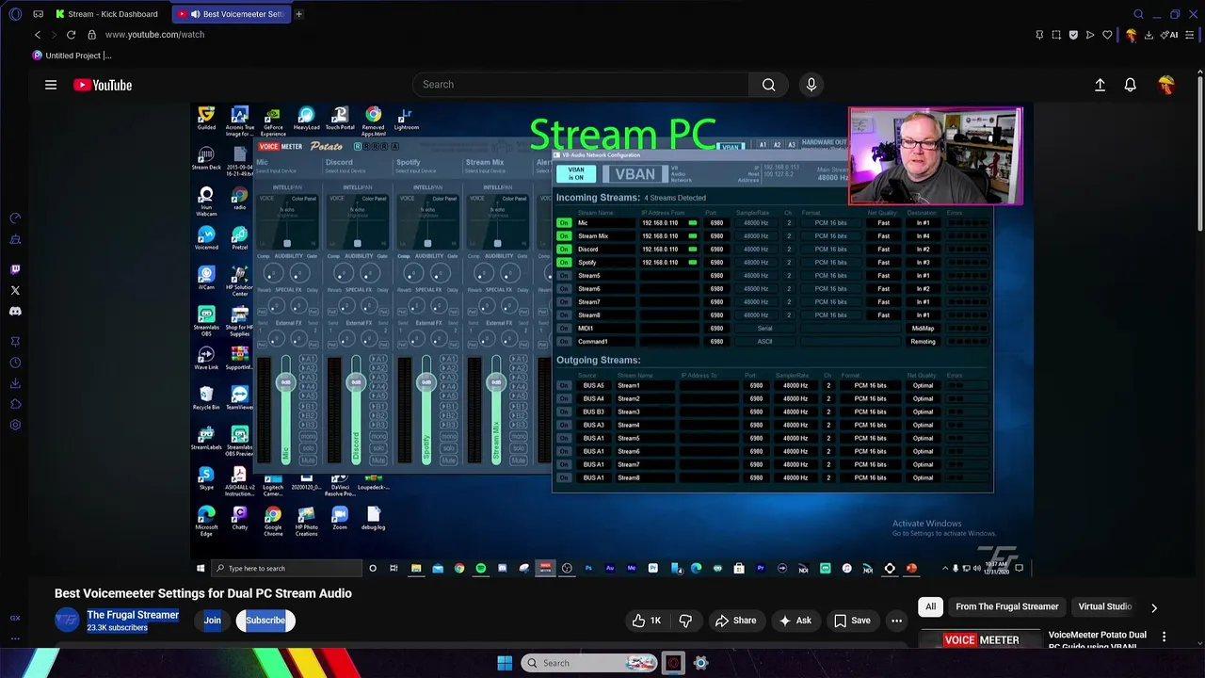
Task: Toggle On for Mic incoming stream row
Action: coord(564,223)
